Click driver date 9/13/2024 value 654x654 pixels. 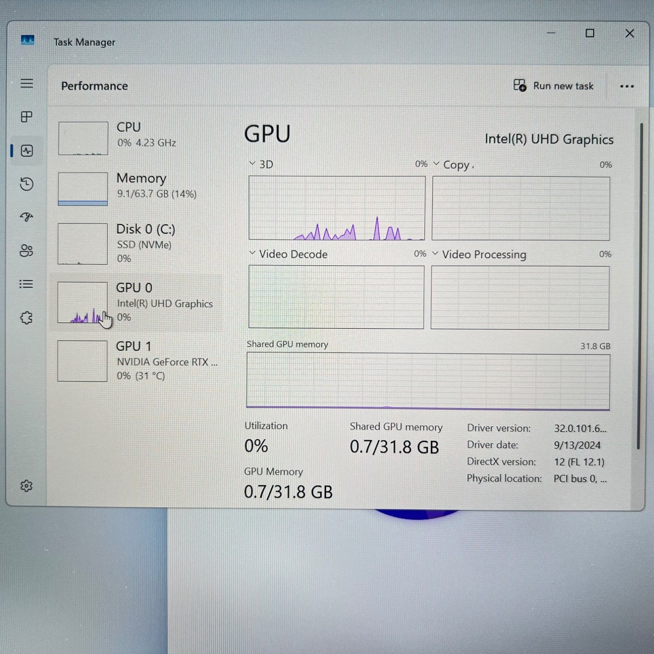click(x=577, y=445)
